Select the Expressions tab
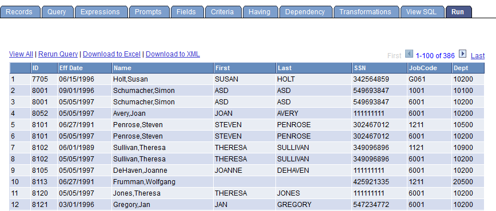Image resolution: width=496 pixels, height=211 pixels. [101, 12]
